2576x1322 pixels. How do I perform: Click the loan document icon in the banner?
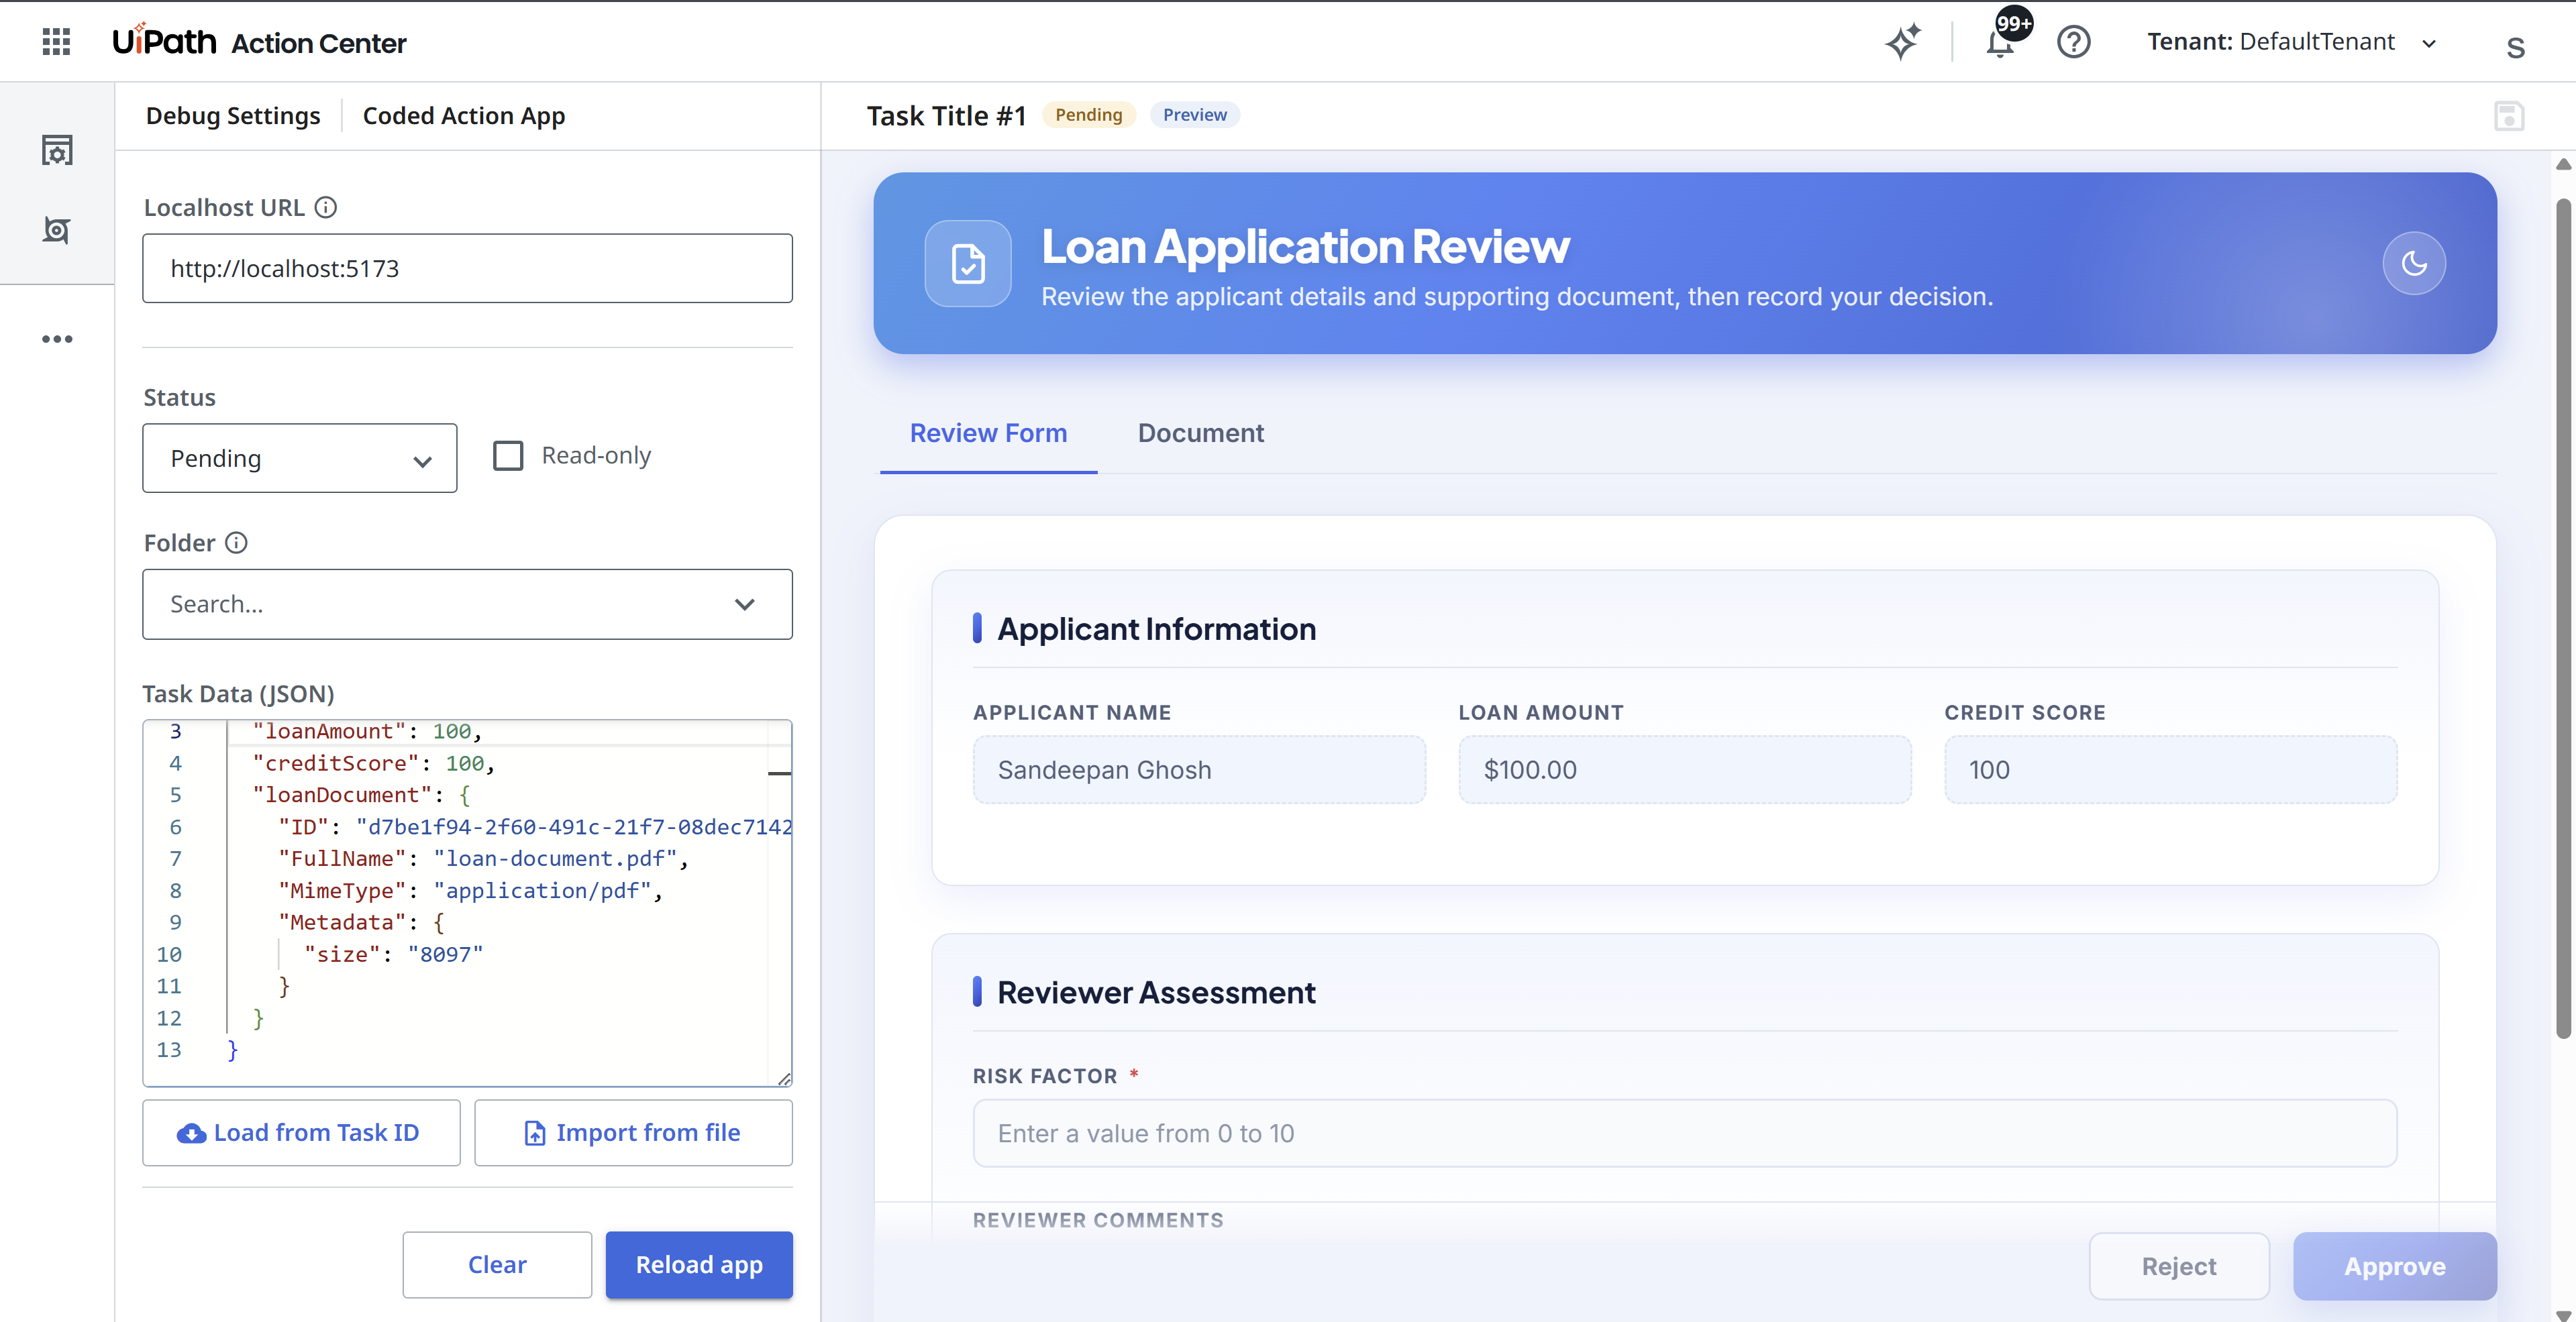tap(968, 263)
